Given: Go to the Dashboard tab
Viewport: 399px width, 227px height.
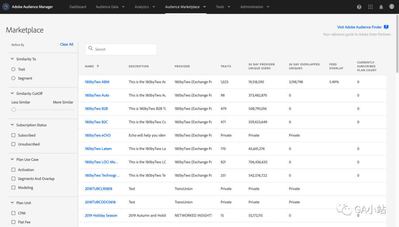Looking at the screenshot, I should coord(78,7).
